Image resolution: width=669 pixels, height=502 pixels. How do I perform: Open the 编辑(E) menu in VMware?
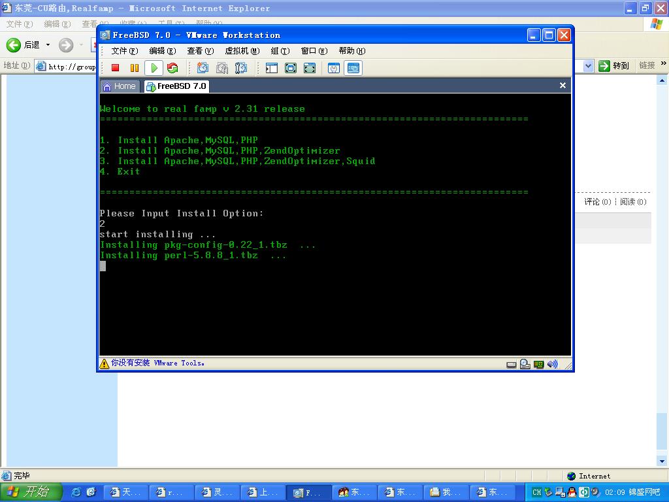pos(163,51)
